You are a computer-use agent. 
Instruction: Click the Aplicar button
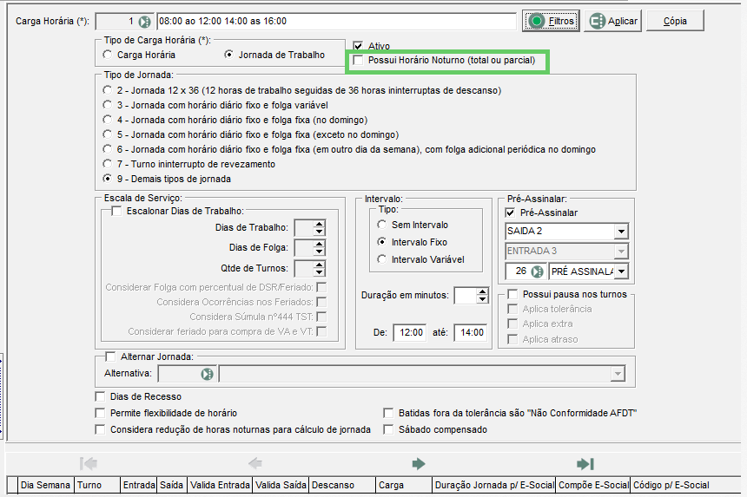tap(613, 21)
